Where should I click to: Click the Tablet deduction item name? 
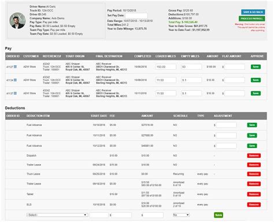30,194
